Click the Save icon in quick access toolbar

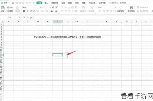tap(13, 3)
